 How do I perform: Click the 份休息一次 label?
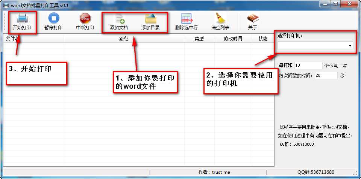[x=335, y=66]
